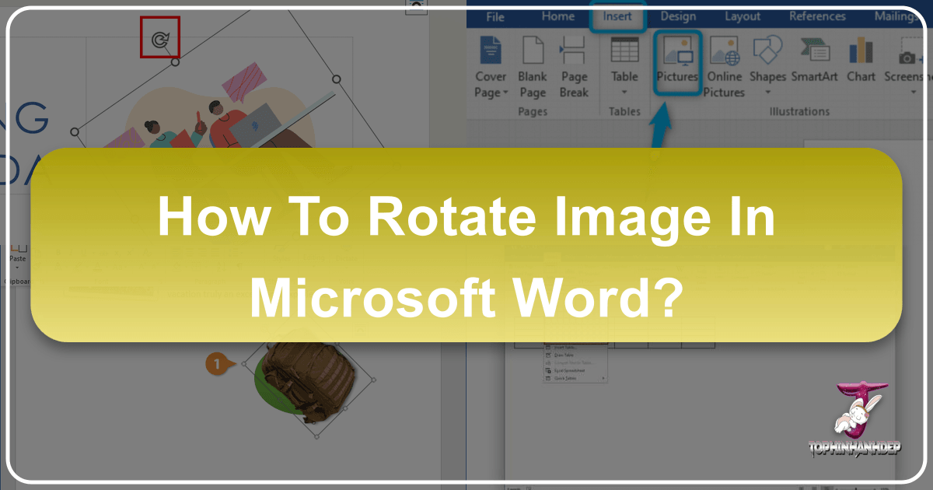Open the Design tab

tap(678, 16)
